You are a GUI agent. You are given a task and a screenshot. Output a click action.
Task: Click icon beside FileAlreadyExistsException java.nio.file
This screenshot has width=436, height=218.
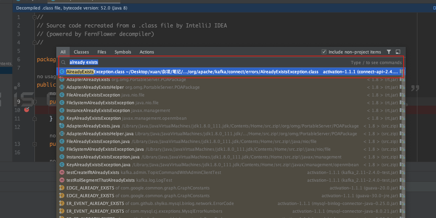pos(62,95)
